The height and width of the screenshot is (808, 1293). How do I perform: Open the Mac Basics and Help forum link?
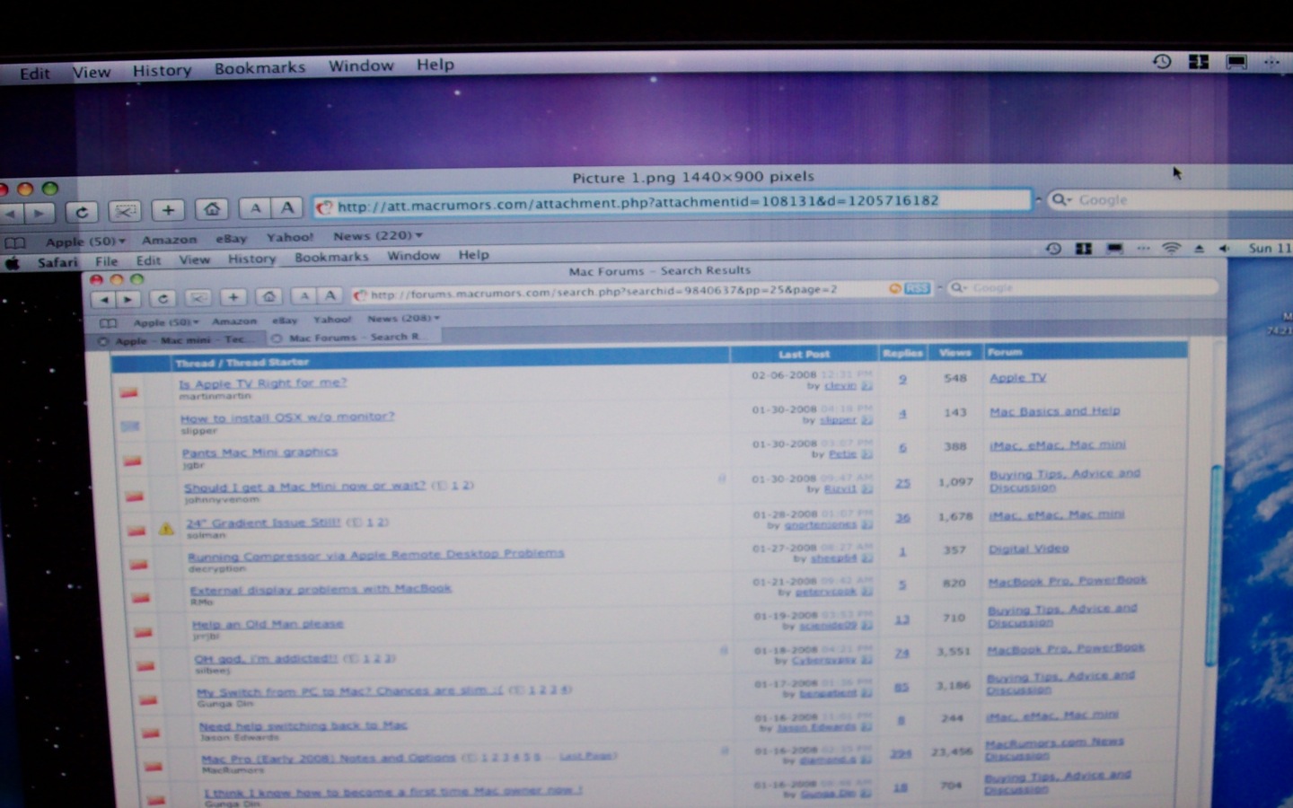1055,411
